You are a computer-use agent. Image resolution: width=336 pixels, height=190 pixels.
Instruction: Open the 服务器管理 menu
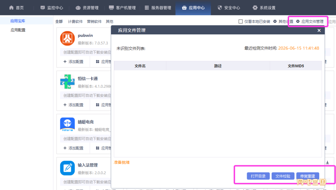coord(158,8)
